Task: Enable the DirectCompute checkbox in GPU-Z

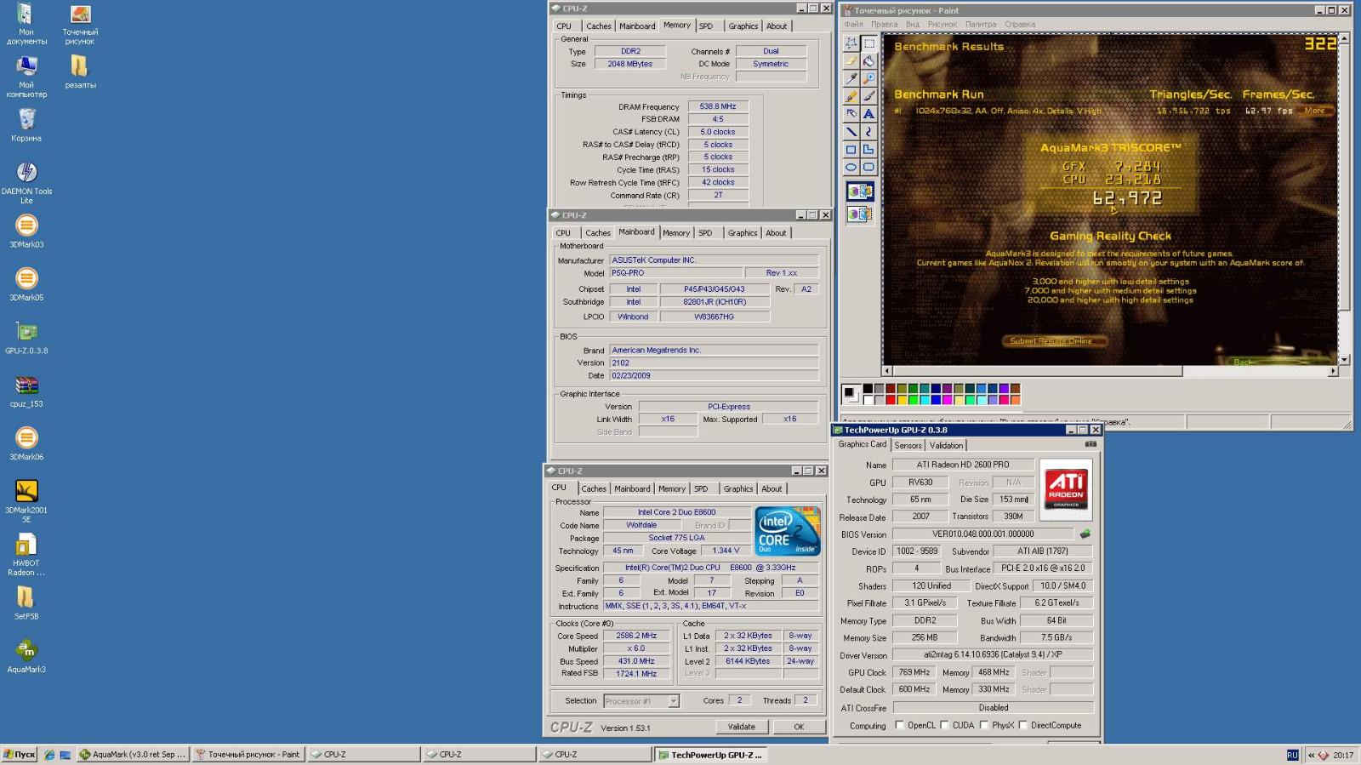Action: 1022,725
